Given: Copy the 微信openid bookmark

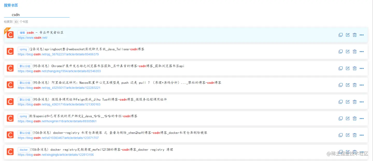Looking at the screenshot, I should coord(341,118).
